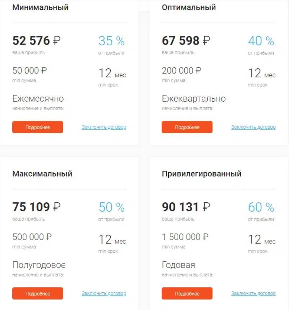Click Ежемесячно payout label on Минимальный

[x=38, y=98]
